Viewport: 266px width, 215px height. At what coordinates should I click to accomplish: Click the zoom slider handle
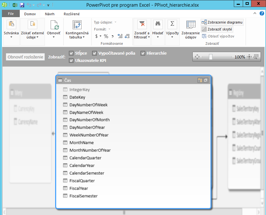coord(211,57)
